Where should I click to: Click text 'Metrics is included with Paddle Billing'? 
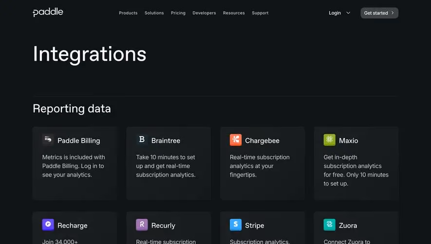coord(74,161)
